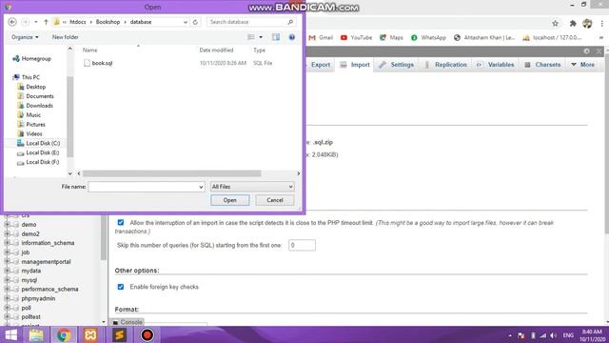Sort files by Date modified column
The height and width of the screenshot is (343, 609).
point(216,50)
